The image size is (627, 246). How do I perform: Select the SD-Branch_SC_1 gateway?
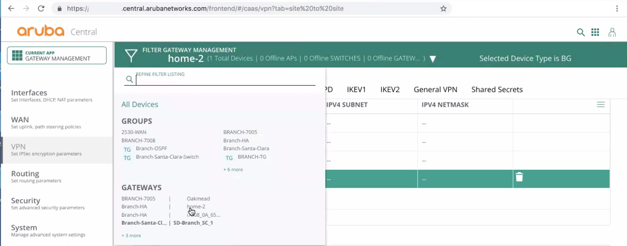[193, 223]
